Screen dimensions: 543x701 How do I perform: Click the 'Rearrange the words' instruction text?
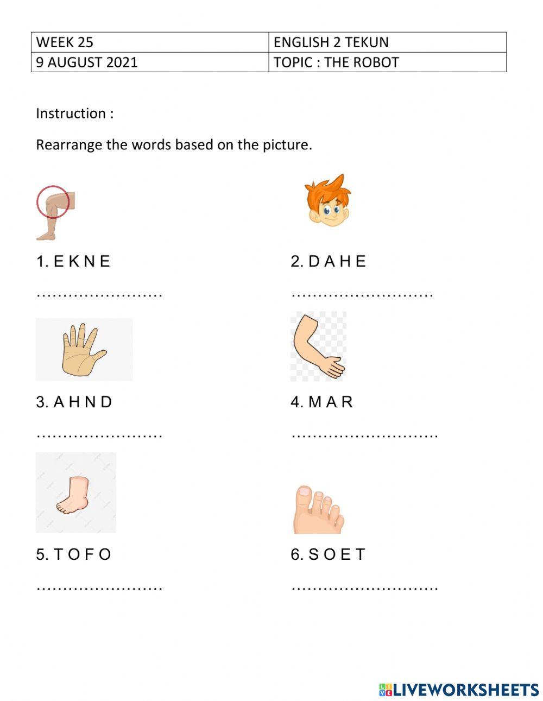coord(174,145)
